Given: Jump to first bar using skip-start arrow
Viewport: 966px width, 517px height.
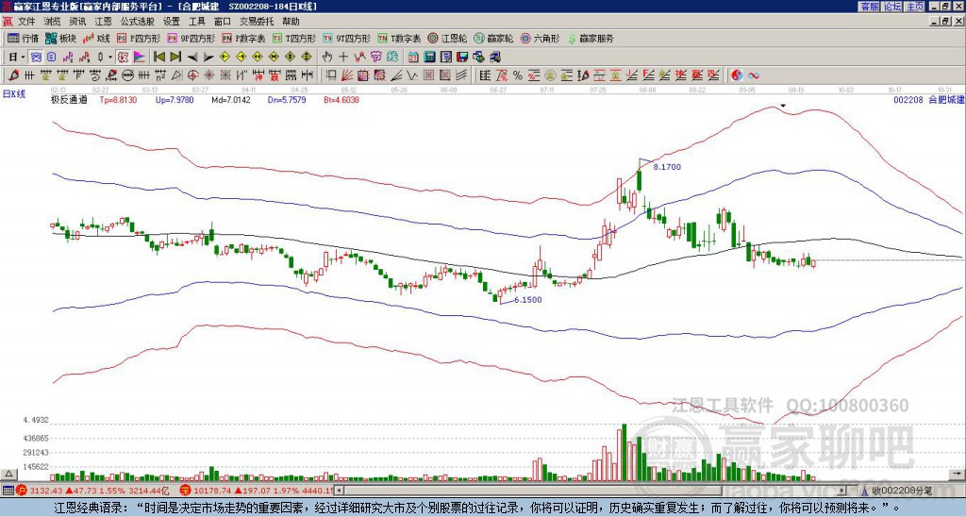Looking at the screenshot, I should (158, 58).
